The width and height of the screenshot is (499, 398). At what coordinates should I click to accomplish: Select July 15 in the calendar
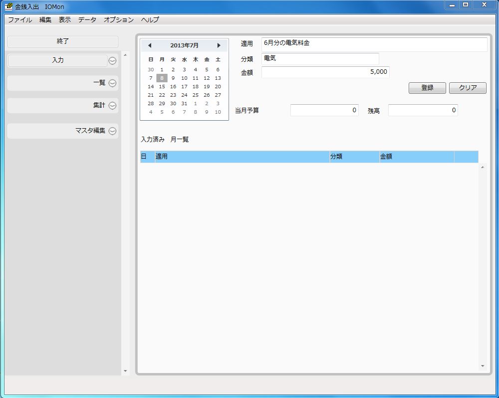point(162,87)
